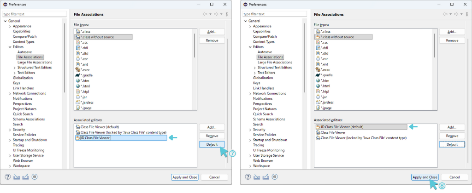
Task: Expand the Appearance node in left dialog tree
Action: click(x=10, y=26)
